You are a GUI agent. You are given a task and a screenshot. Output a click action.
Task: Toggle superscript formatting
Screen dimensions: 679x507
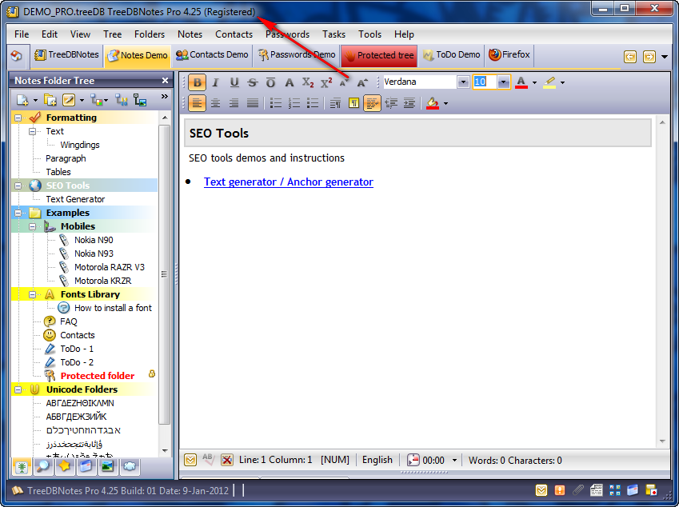(x=326, y=82)
